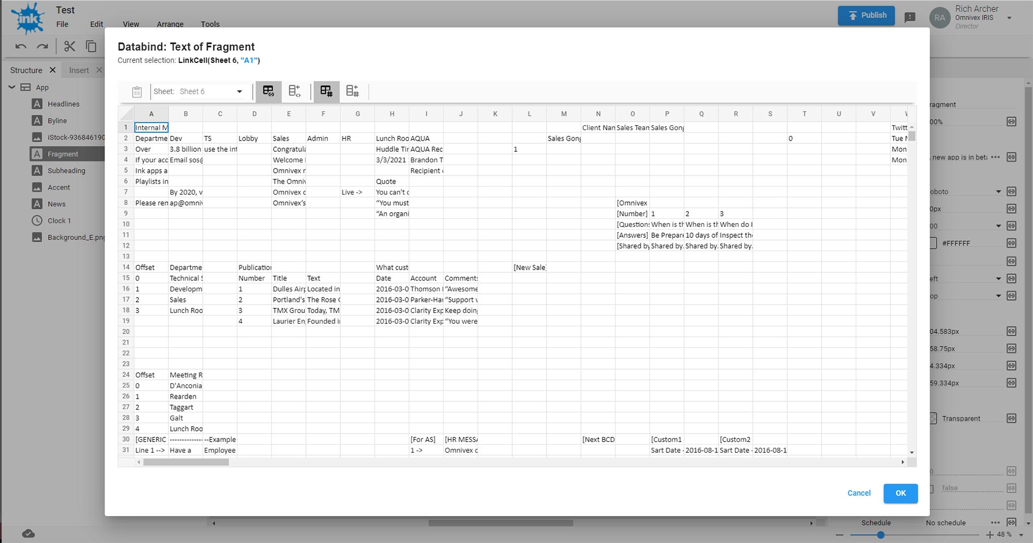Open the text align 'eft' dropdown
Screen dimensions: 1033x543
[x=998, y=279]
